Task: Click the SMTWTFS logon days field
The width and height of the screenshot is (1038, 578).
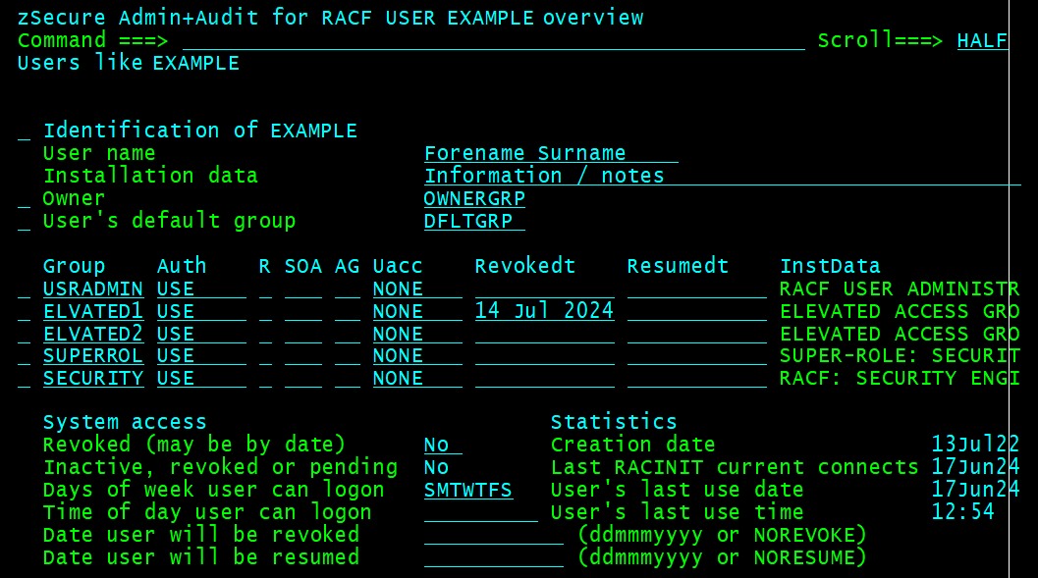Action: click(468, 490)
